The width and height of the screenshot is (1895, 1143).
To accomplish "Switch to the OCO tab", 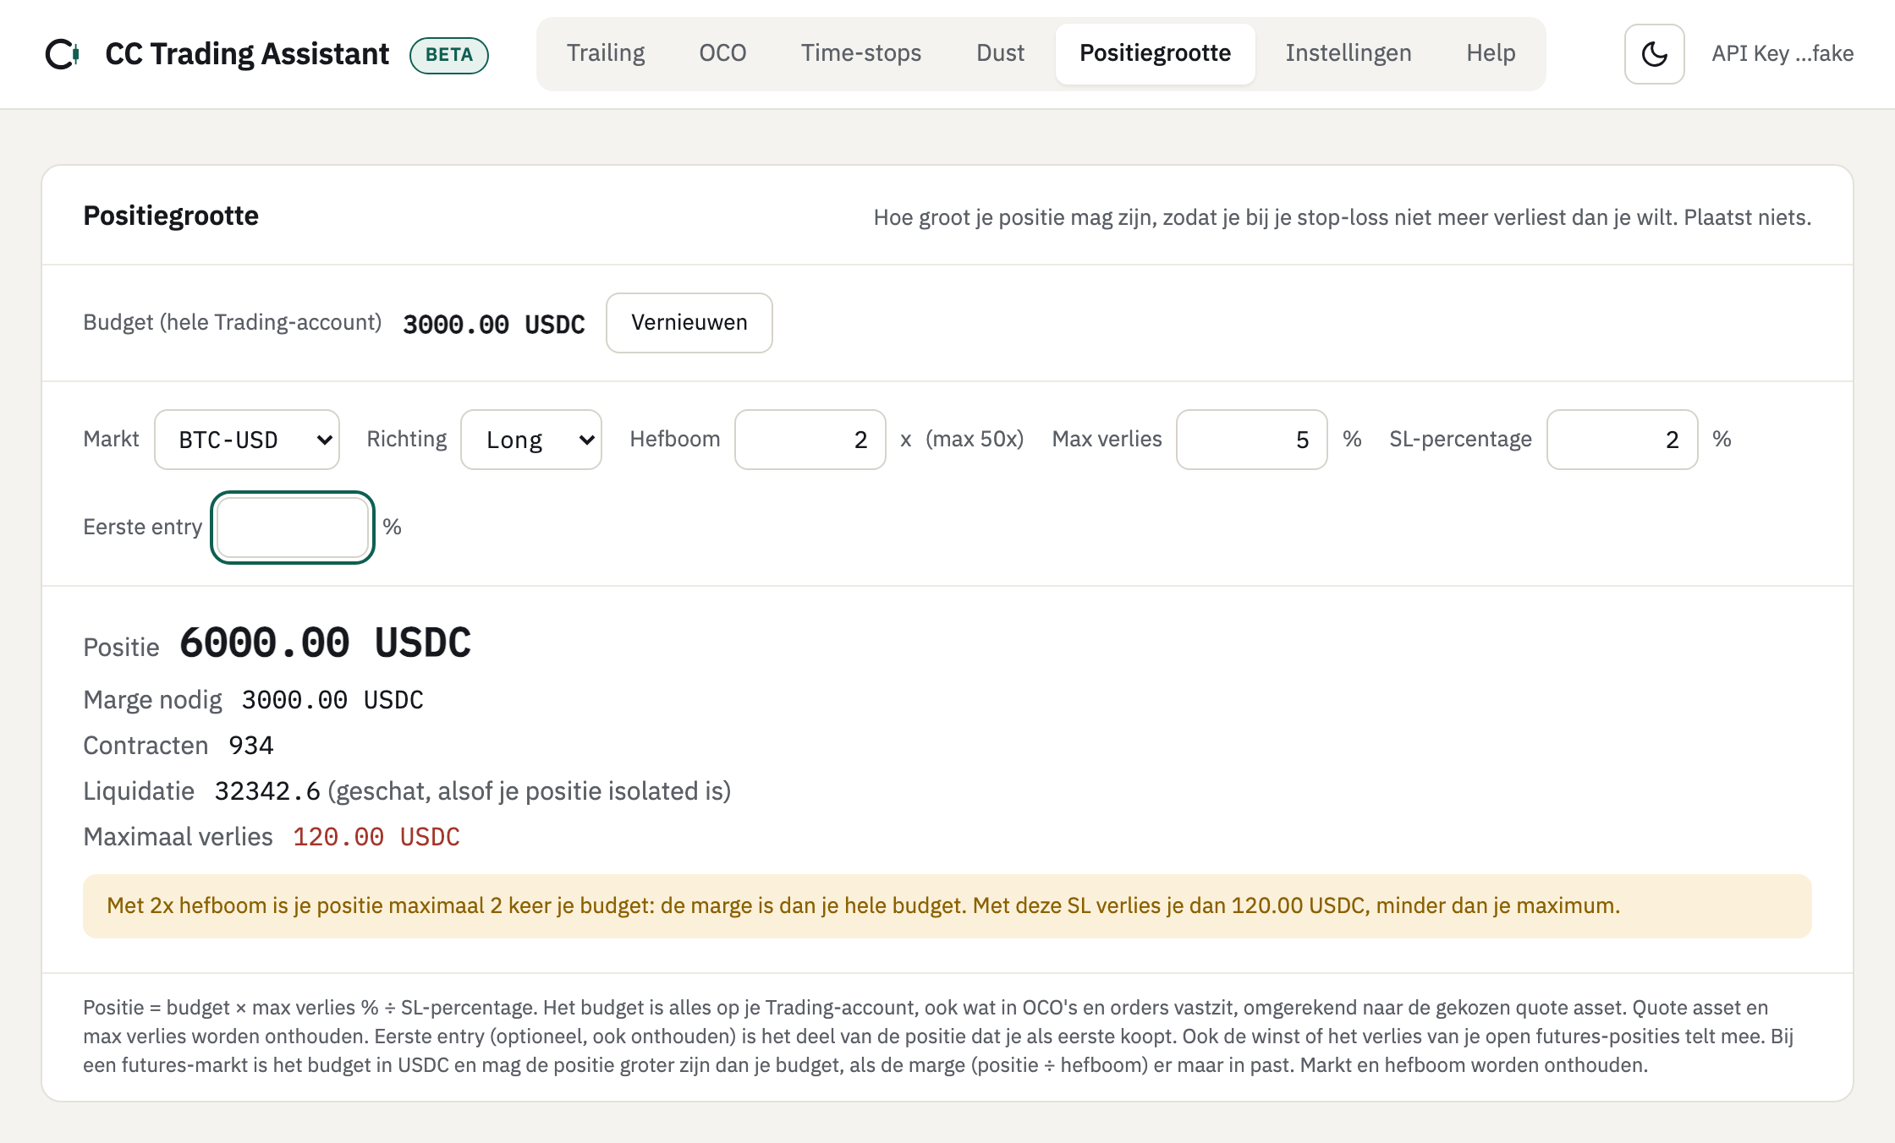I will (x=722, y=53).
